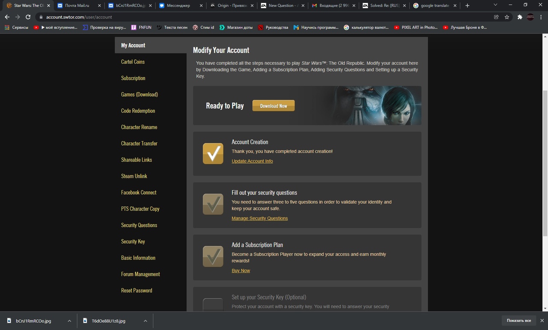The width and height of the screenshot is (548, 330).
Task: Open downloaded file bCnJ1RmRCOo.jpg
Action: tap(33, 321)
